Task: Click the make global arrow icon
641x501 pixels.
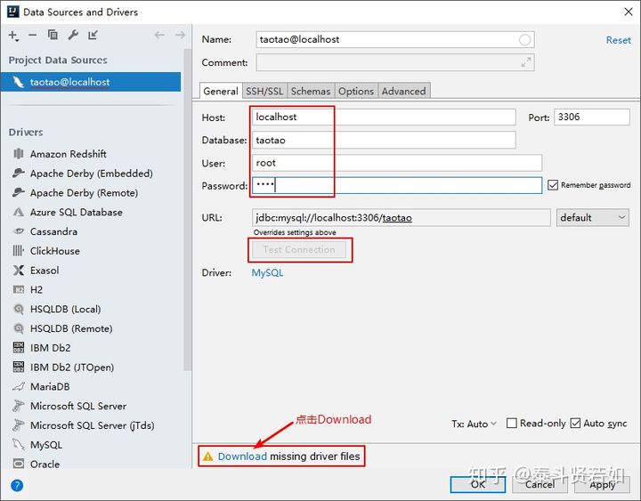Action: [93, 35]
